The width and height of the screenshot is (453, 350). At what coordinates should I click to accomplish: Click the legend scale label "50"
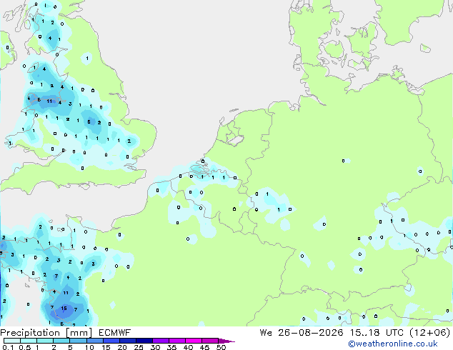tap(221, 347)
